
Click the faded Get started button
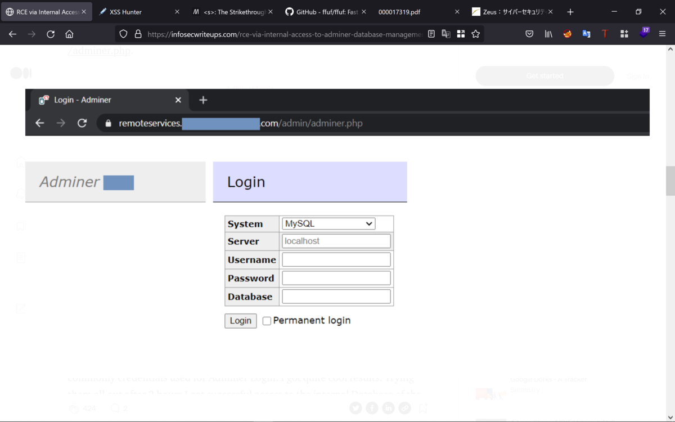pos(544,76)
